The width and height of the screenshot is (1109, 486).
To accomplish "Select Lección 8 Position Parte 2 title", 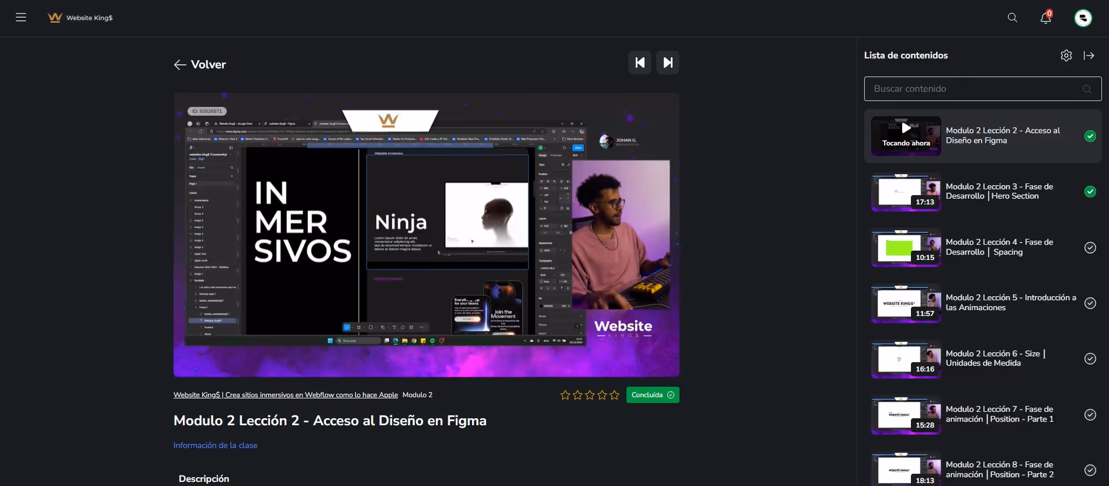I will pos(1000,470).
